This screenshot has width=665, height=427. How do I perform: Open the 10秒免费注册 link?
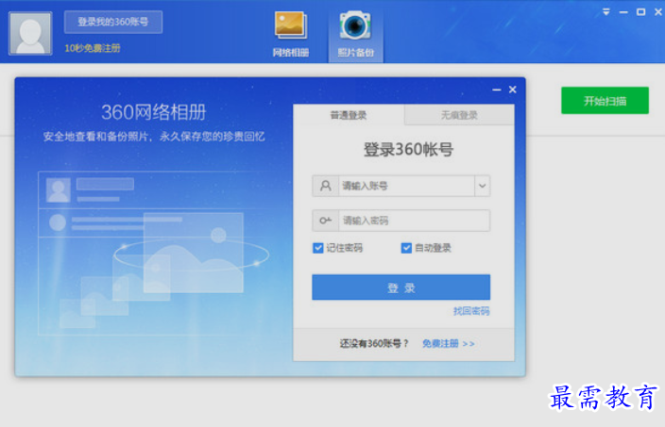coord(93,48)
